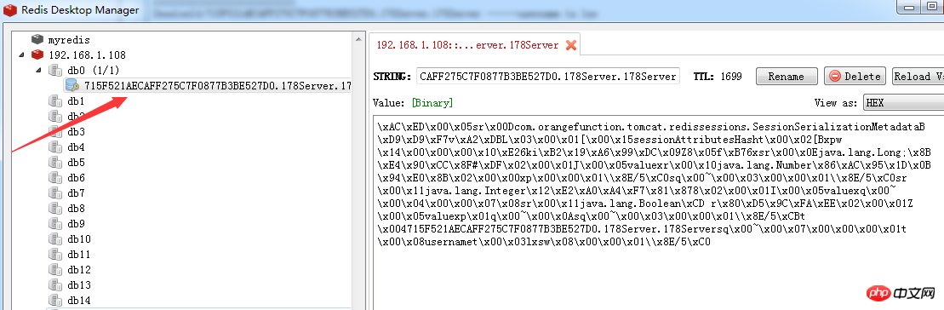Click the db1 database icon
The width and height of the screenshot is (944, 310).
tap(55, 101)
